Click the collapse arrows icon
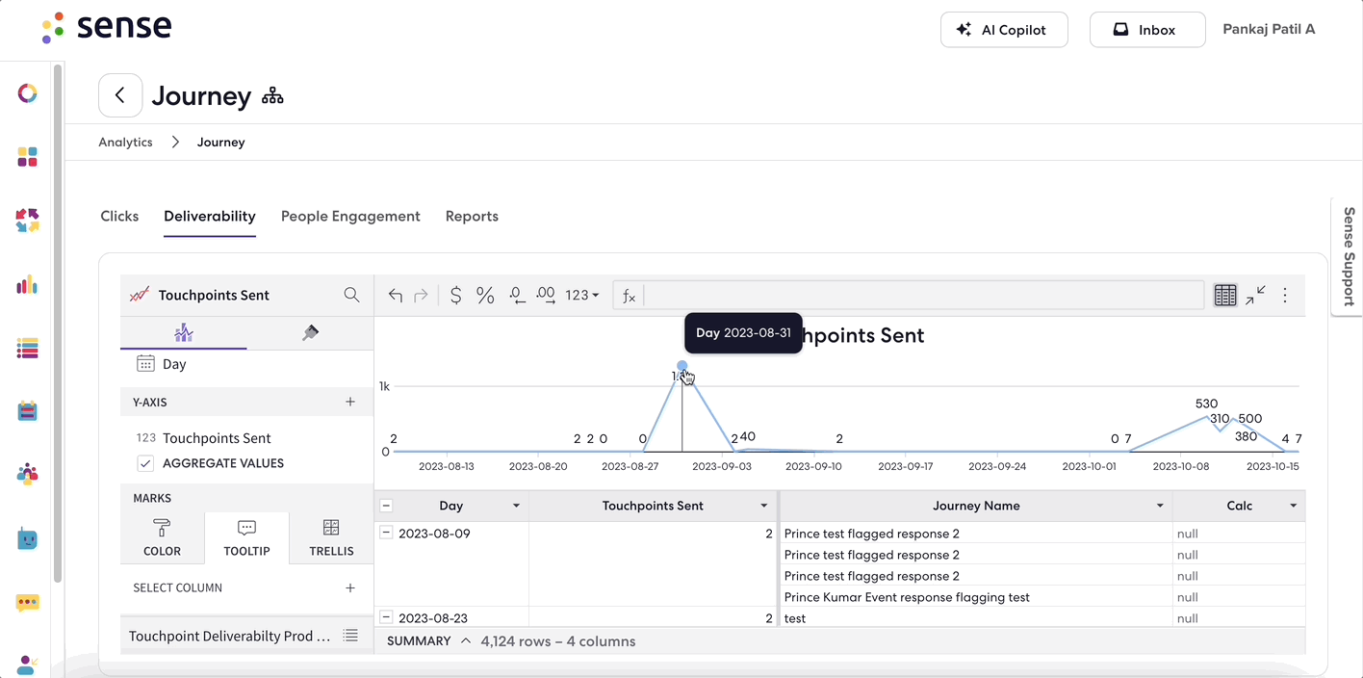 pyautogui.click(x=1255, y=296)
